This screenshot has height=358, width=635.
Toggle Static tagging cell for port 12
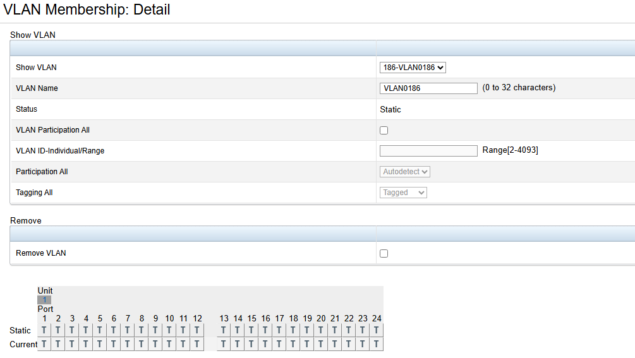tap(197, 330)
